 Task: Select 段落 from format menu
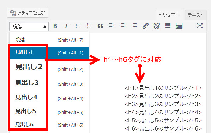point(49,40)
